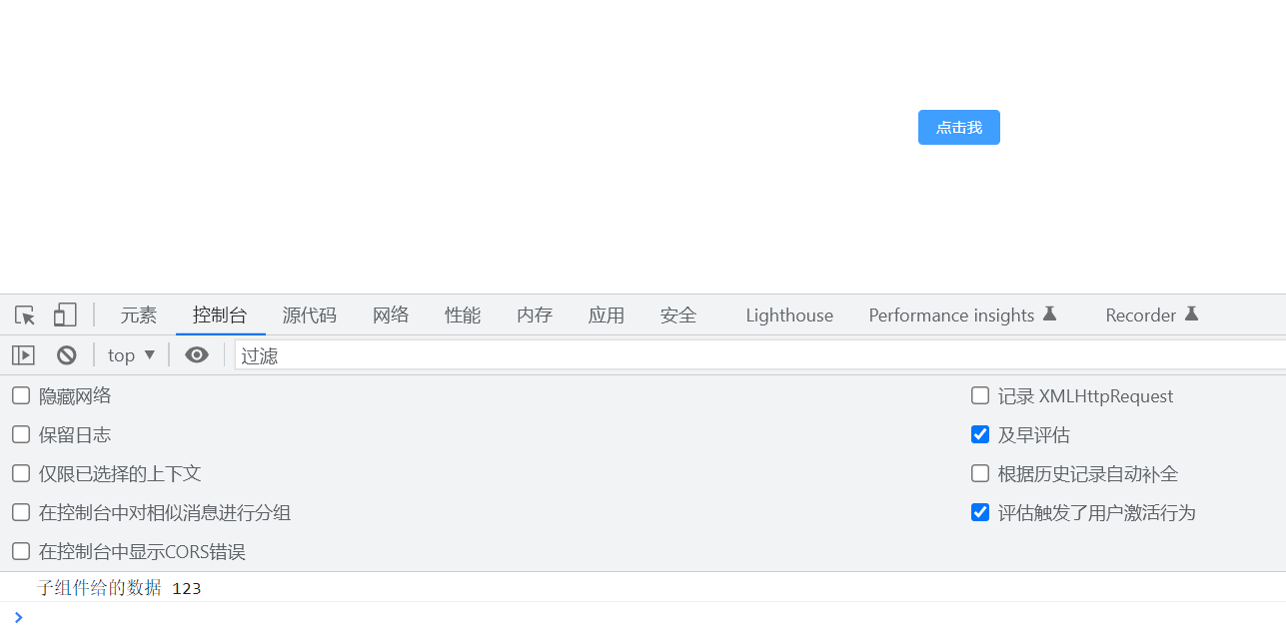
Task: Clear the console with the prohibit icon
Action: (65, 354)
